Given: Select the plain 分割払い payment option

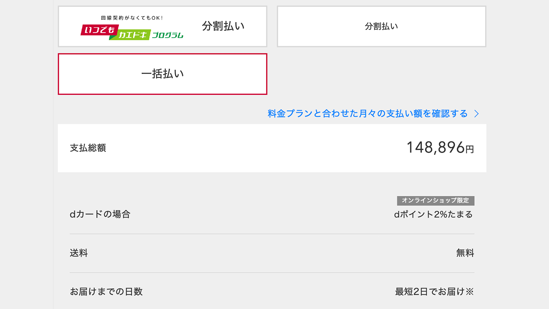Looking at the screenshot, I should 381,26.
